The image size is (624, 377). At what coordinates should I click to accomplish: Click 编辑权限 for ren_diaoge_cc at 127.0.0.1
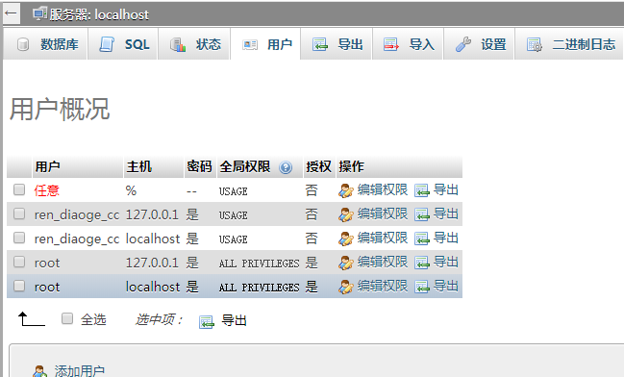pos(383,214)
